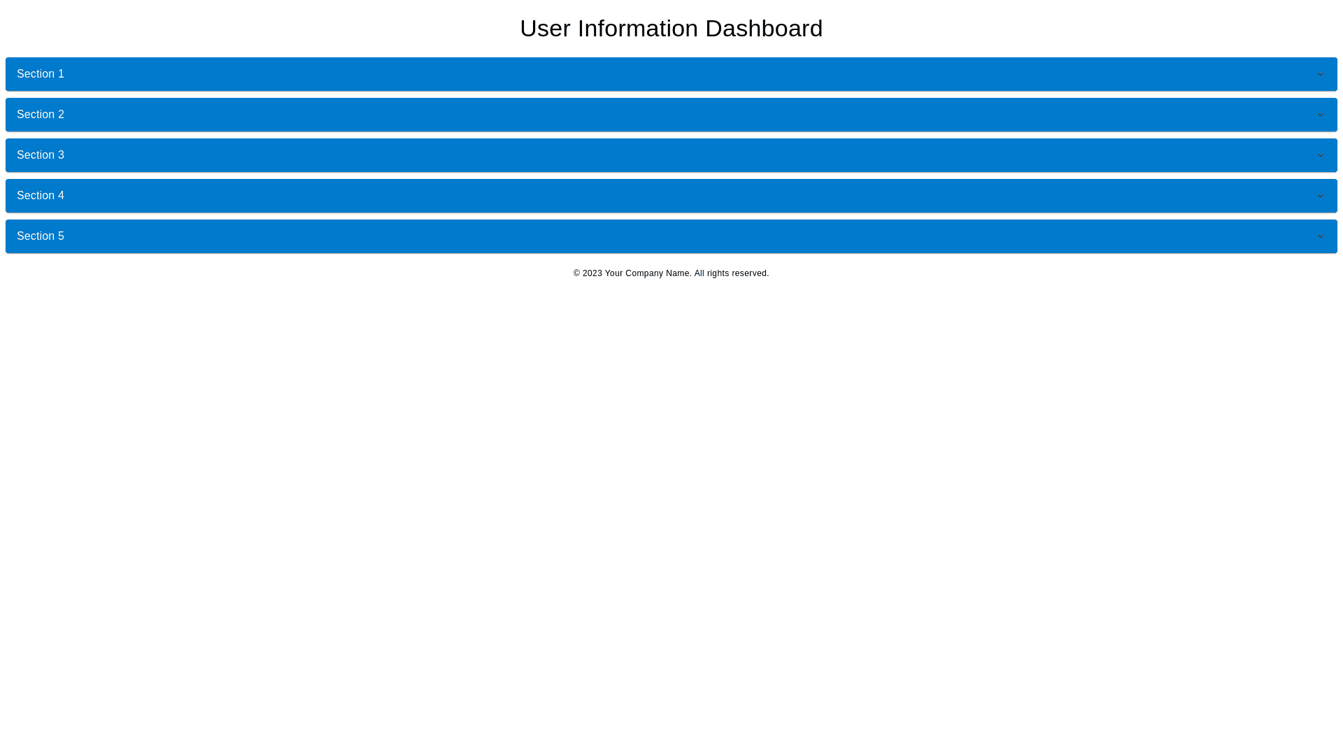Expand Section 1 via its label text
Screen dimensions: 1343x755
click(41, 74)
